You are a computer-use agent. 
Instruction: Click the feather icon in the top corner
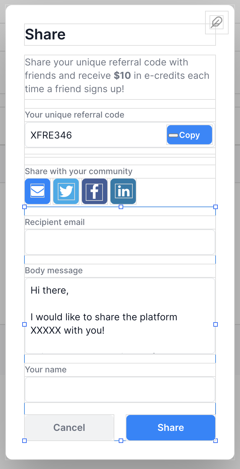[217, 23]
